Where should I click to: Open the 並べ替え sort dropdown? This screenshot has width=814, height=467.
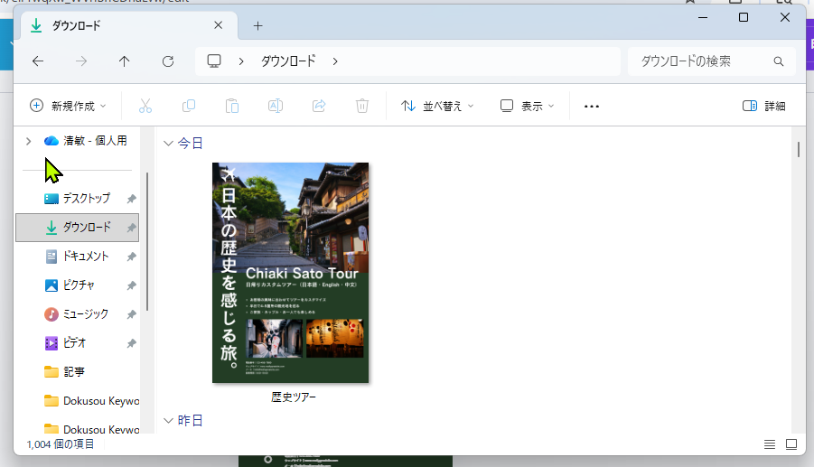click(x=437, y=106)
